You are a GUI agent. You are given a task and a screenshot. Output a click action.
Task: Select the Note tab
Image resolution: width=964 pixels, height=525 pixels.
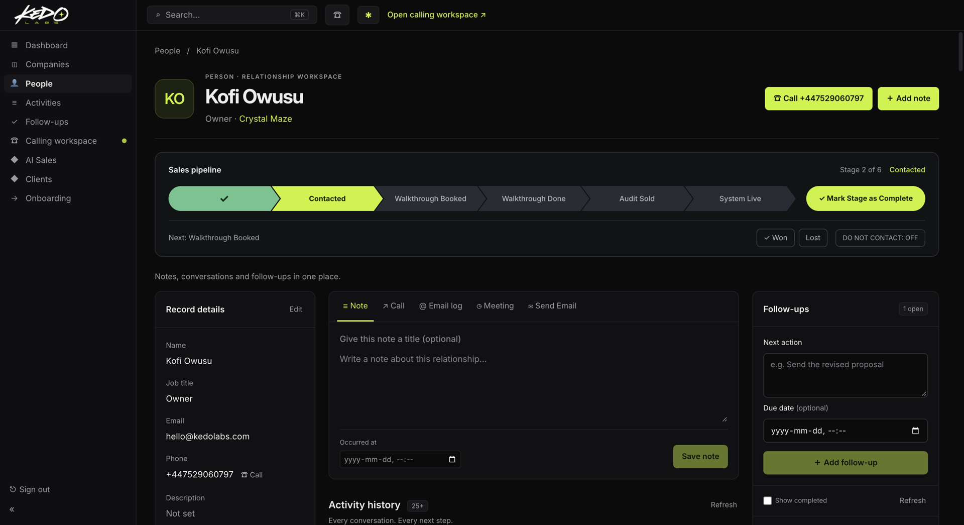355,306
